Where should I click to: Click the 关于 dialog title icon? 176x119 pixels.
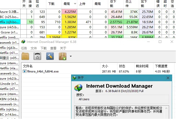74,78
